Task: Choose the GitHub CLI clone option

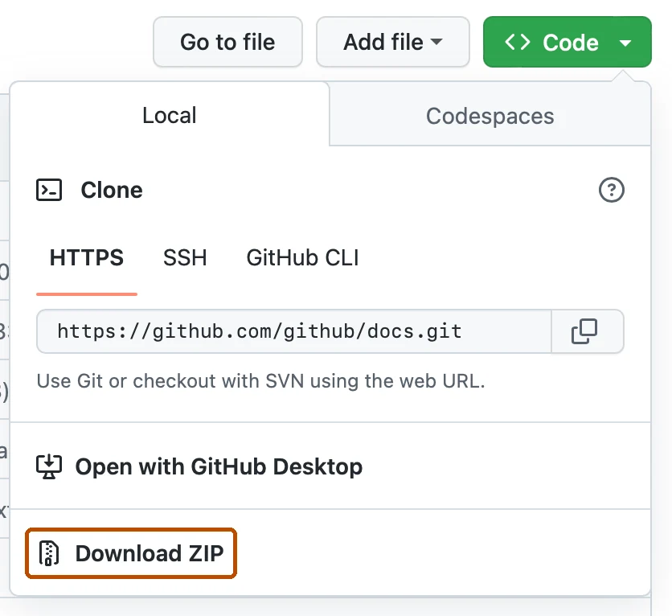Action: click(x=302, y=257)
